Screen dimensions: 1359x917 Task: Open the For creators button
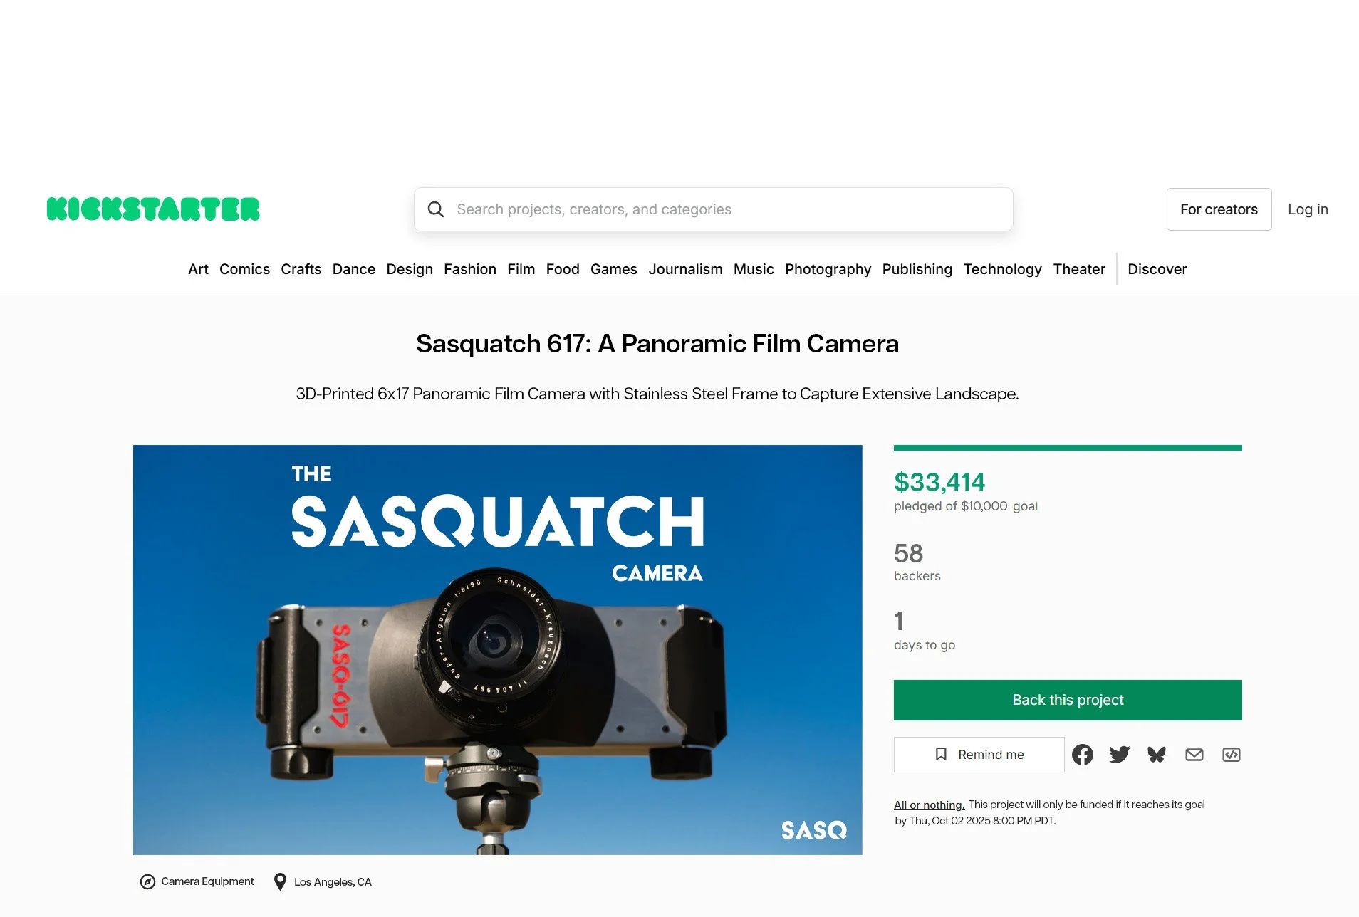tap(1219, 209)
